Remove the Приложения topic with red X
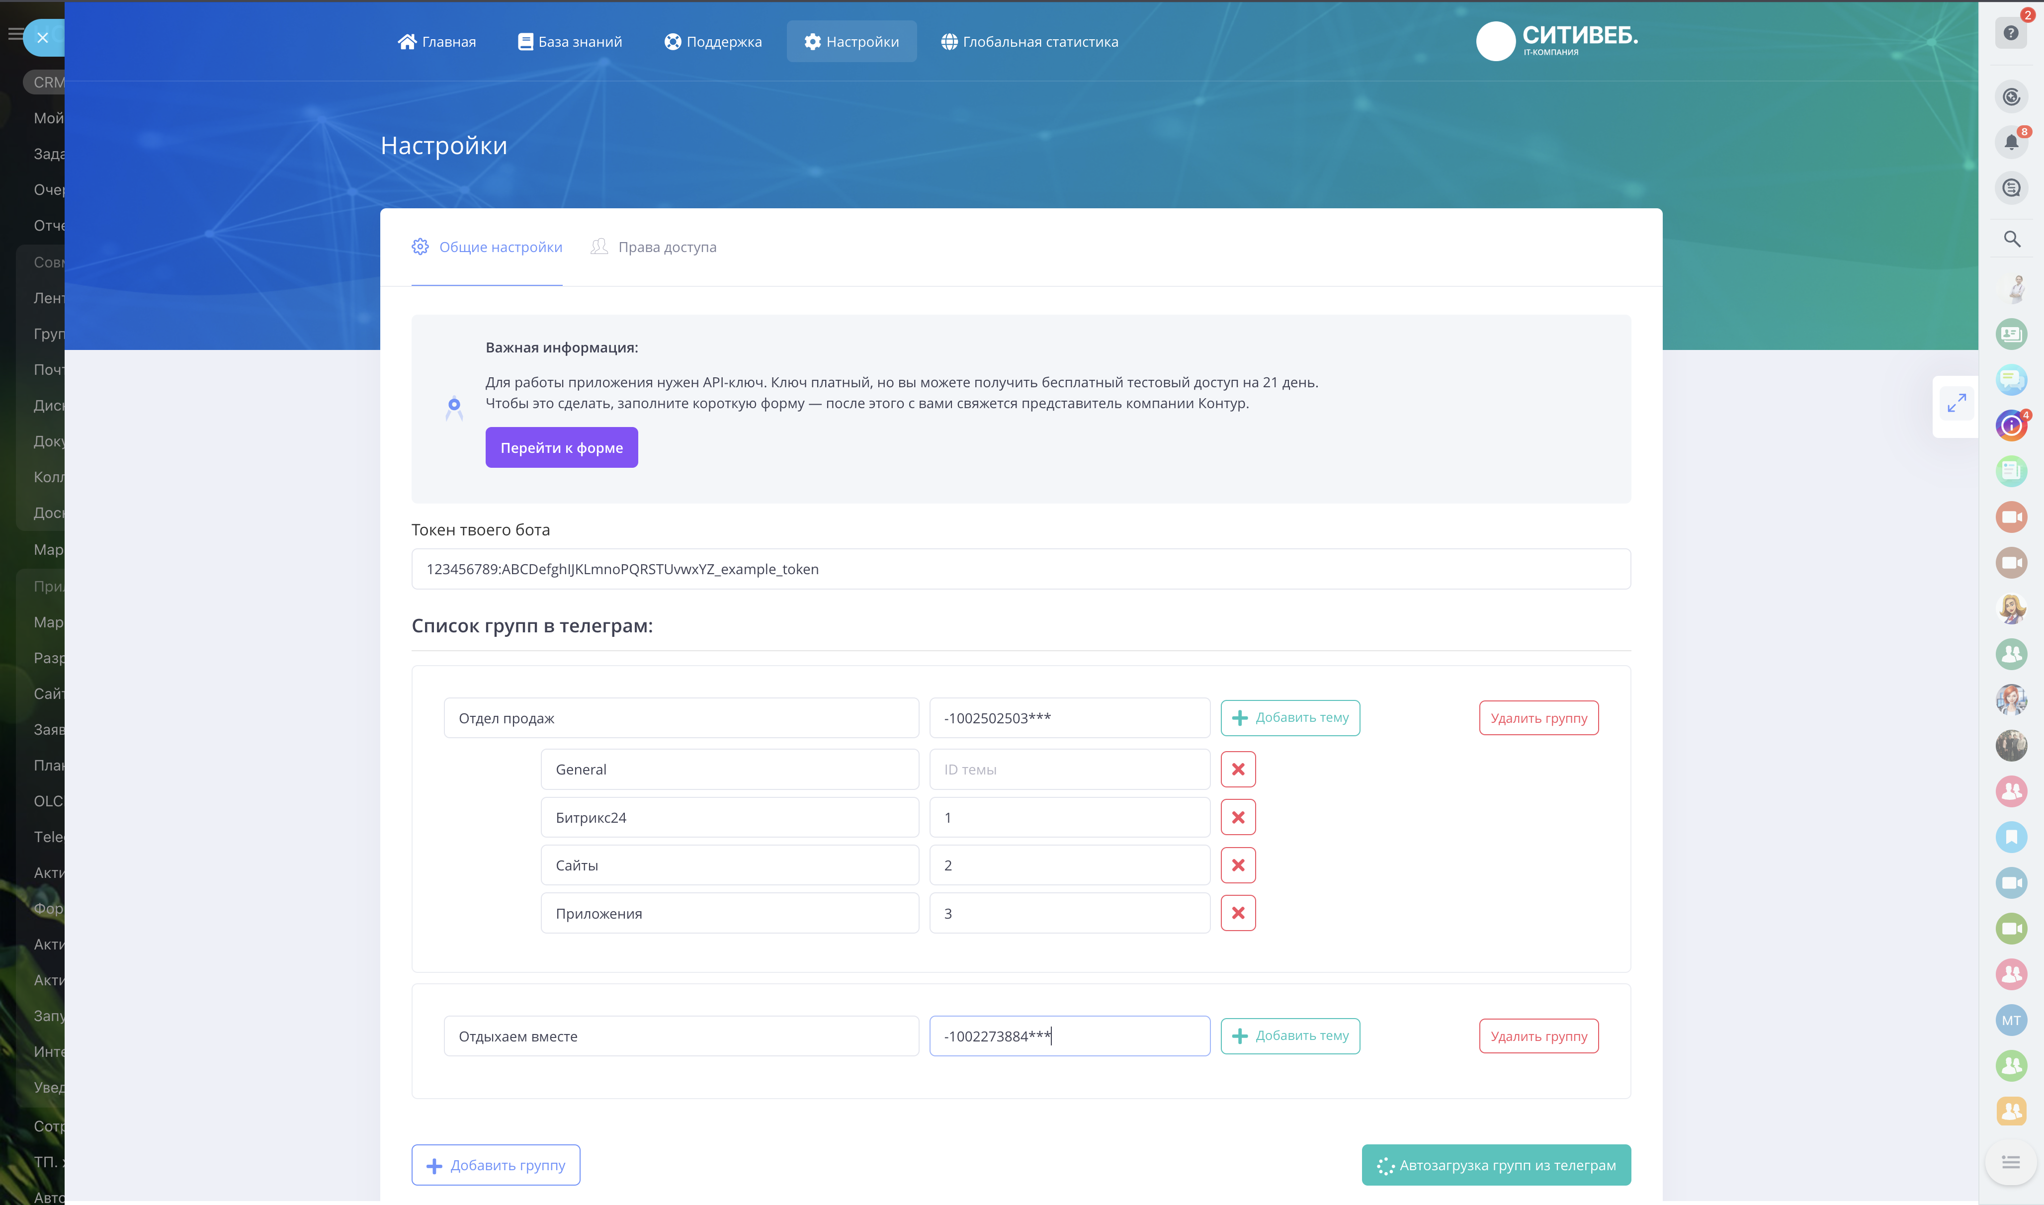 coord(1237,913)
